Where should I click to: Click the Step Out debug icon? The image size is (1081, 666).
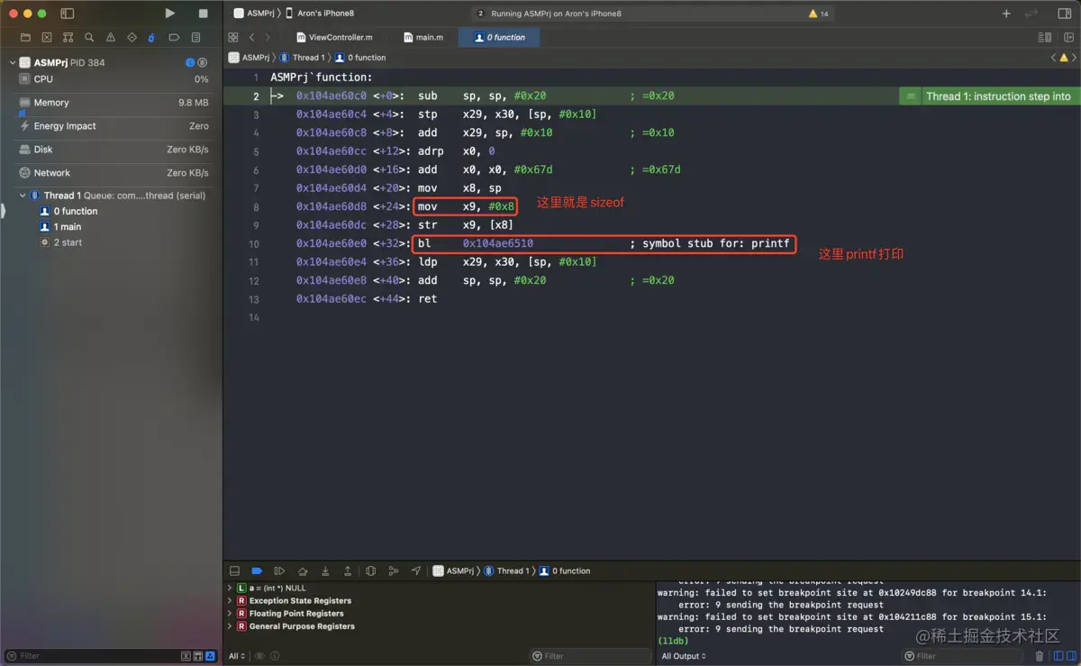[348, 570]
